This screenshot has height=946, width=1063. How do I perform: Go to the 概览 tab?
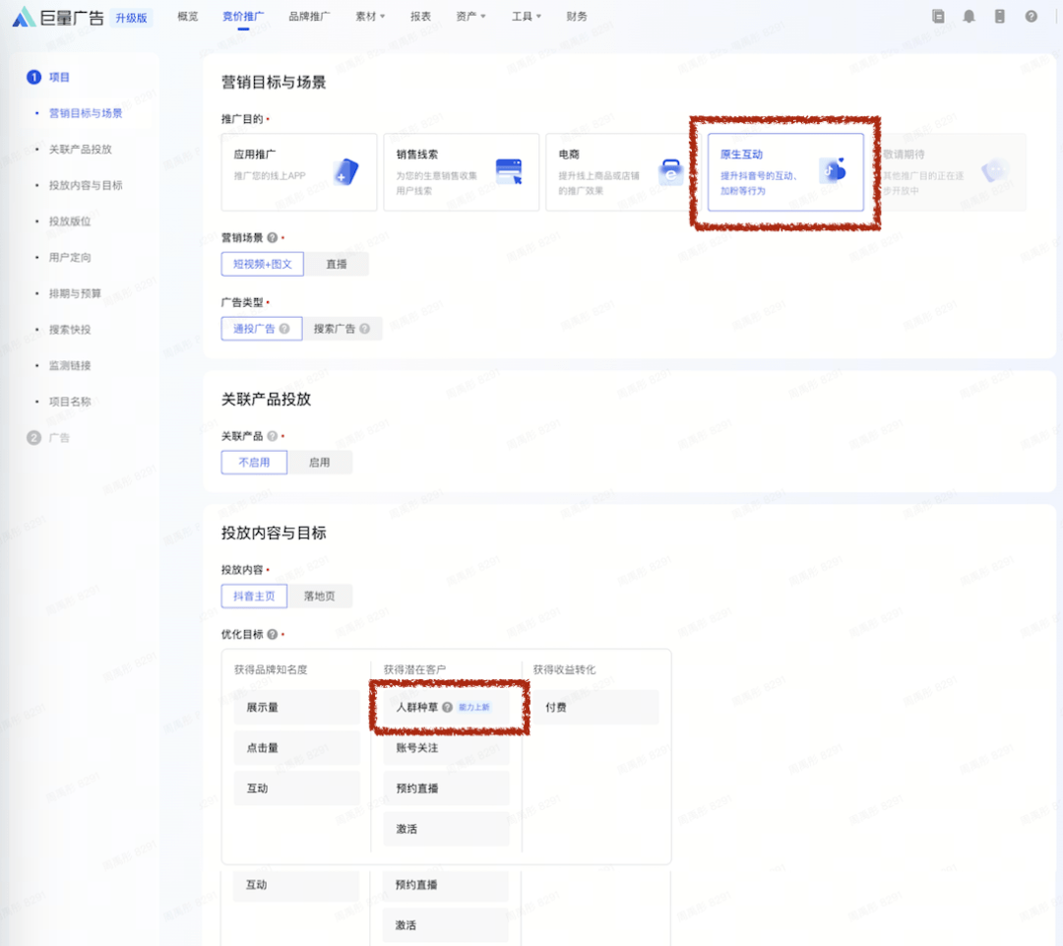coord(188,17)
